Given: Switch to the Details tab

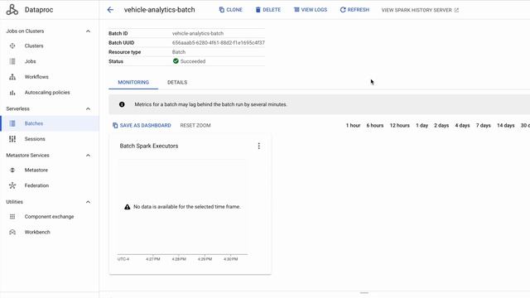Looking at the screenshot, I should [177, 83].
